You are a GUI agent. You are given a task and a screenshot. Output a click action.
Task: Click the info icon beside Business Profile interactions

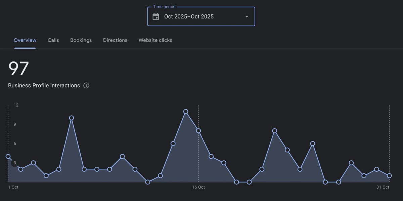[x=86, y=85]
